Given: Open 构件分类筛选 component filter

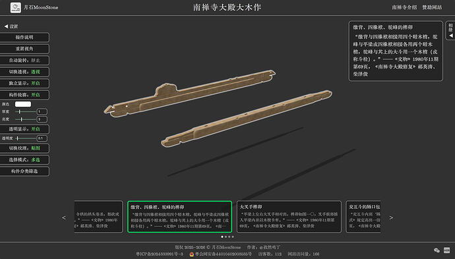Looking at the screenshot, I should [x=24, y=171].
